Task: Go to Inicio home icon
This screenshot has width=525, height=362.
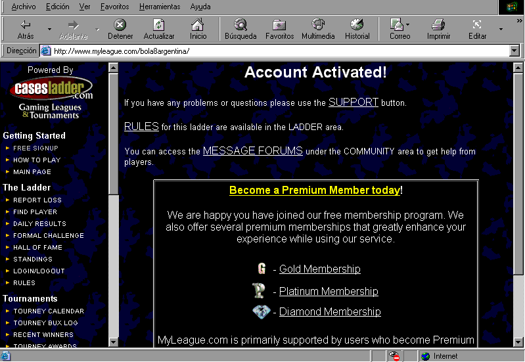Action: click(x=198, y=25)
